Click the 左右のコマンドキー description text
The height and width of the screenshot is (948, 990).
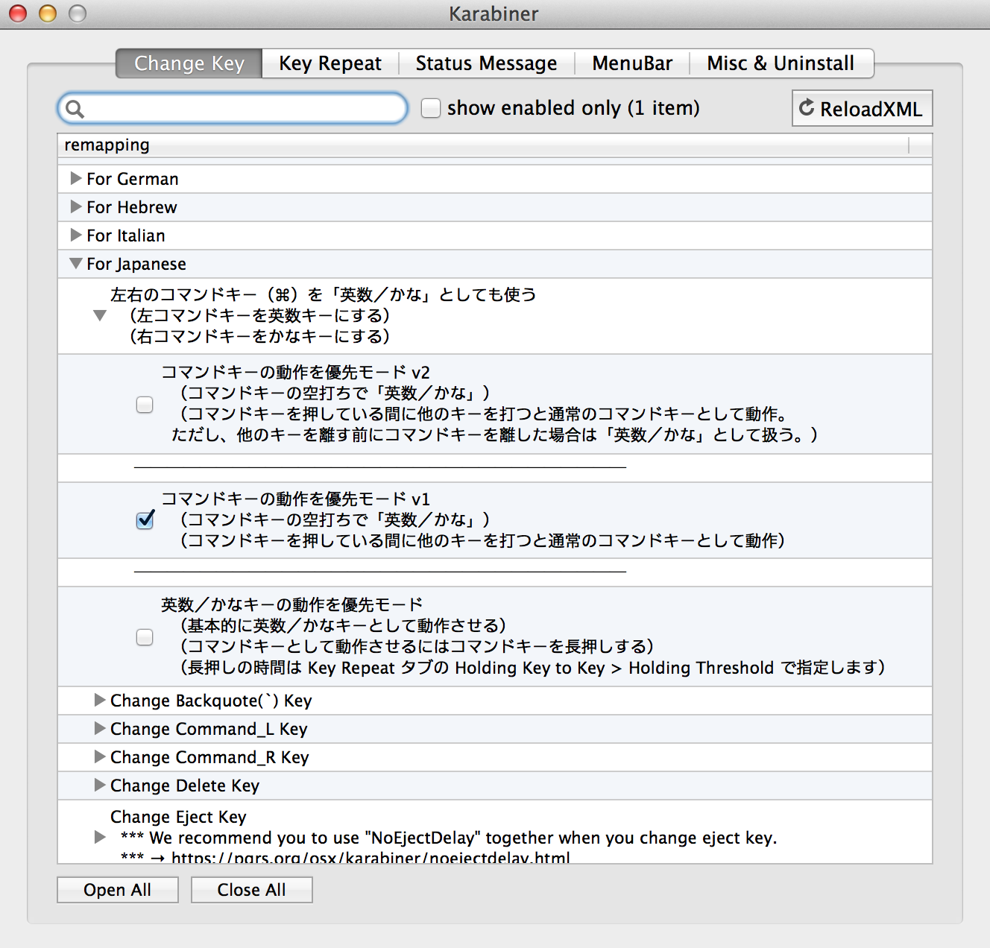[x=324, y=315]
